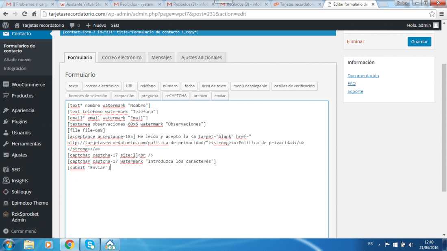Open FAQ link
The width and height of the screenshot is (447, 251).
352,84
